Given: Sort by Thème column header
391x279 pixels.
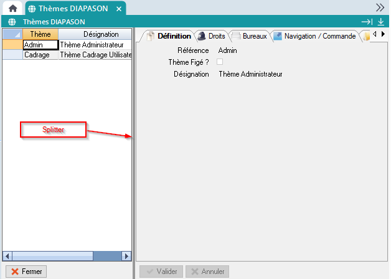Looking at the screenshot, I should click(x=40, y=34).
